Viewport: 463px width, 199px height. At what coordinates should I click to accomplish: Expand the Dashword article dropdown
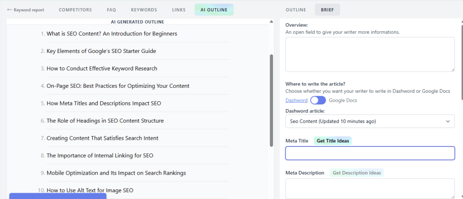[x=370, y=121]
